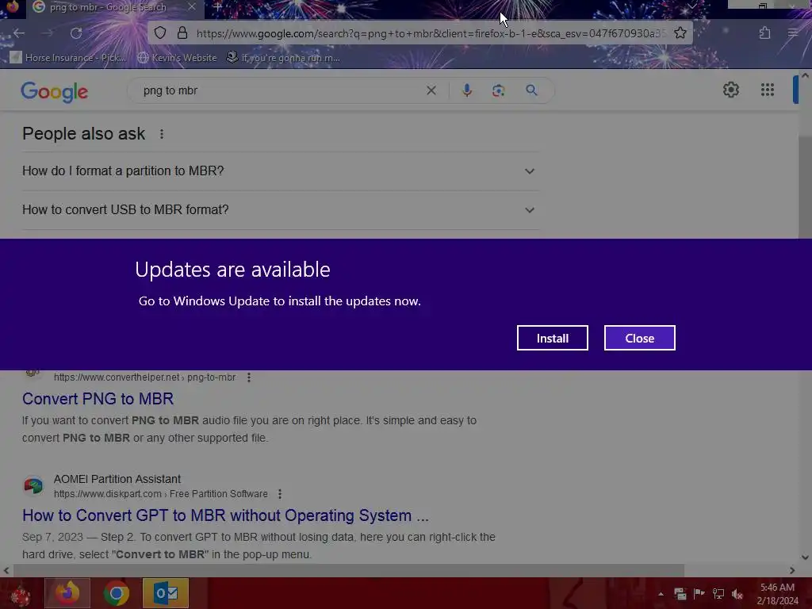
Task: Open the Firefox hamburger menu
Action: coord(792,33)
